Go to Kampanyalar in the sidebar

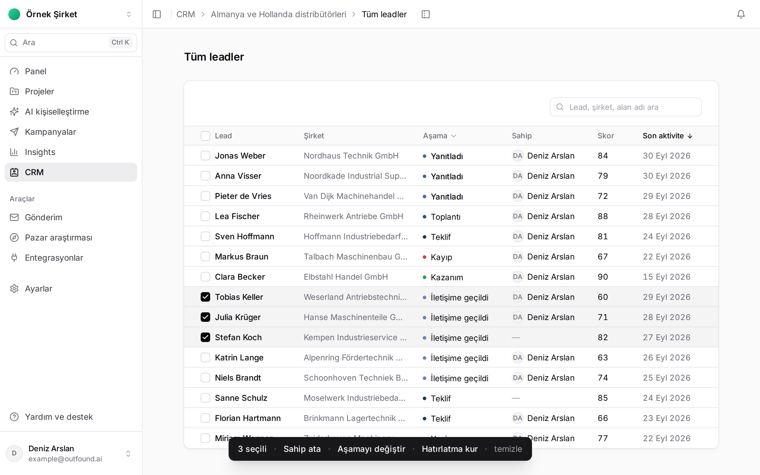(x=71, y=132)
